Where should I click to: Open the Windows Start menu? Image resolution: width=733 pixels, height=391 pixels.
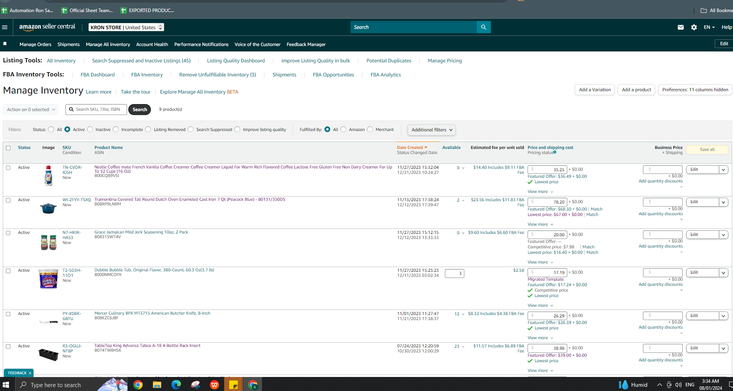click(6, 385)
